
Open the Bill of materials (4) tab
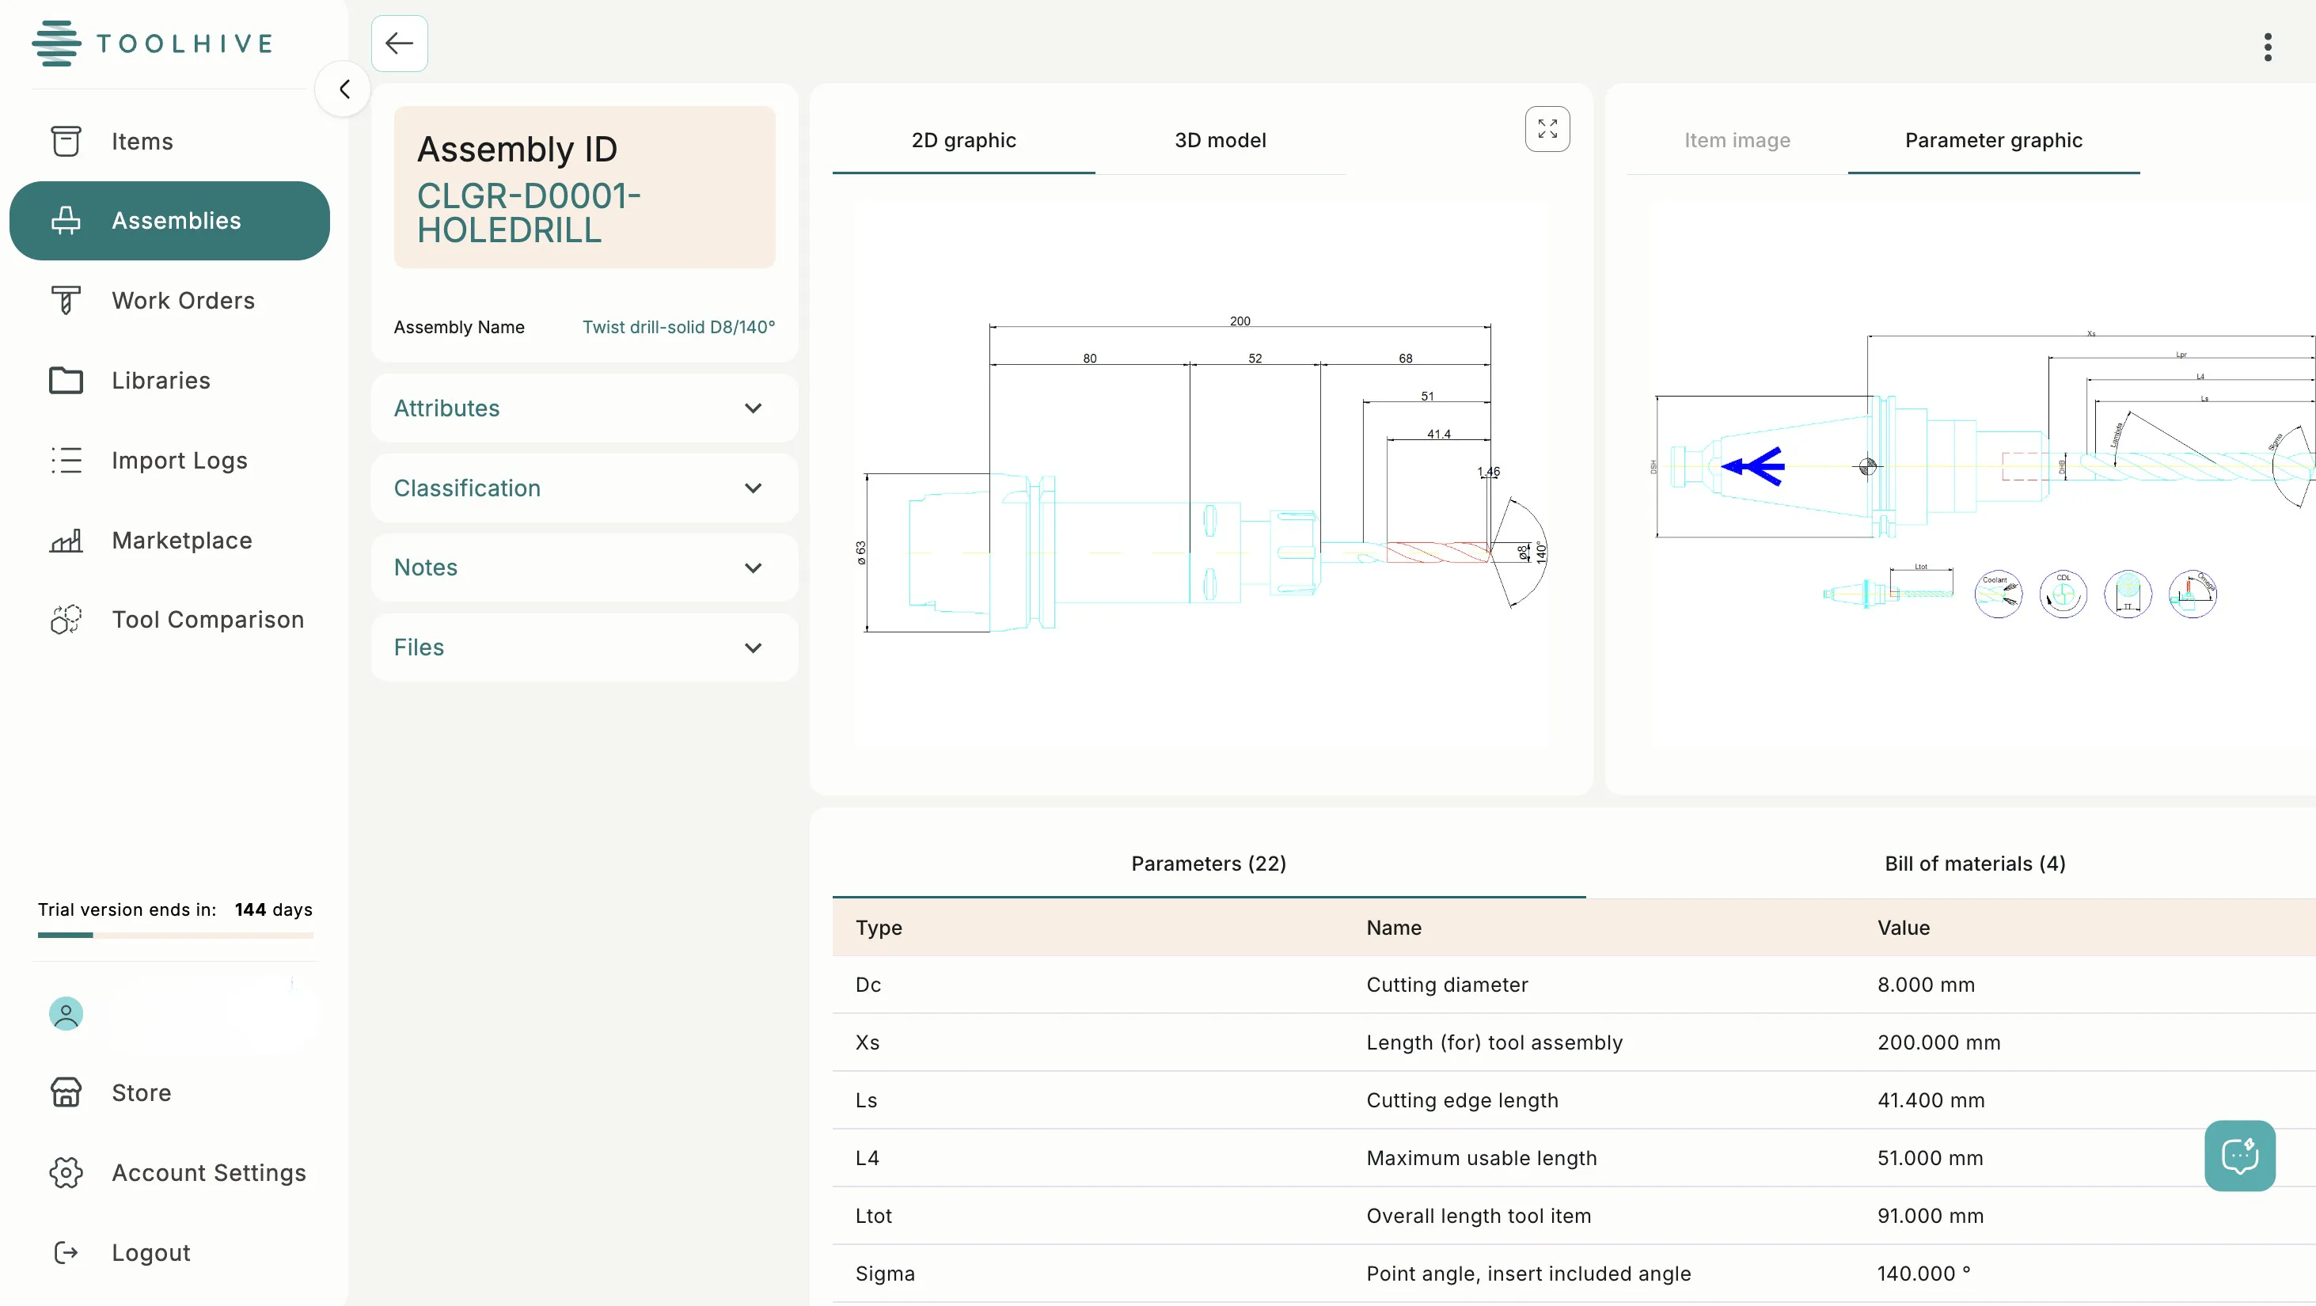[x=1974, y=864]
